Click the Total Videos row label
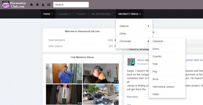The image size is (203, 105). coord(55,46)
